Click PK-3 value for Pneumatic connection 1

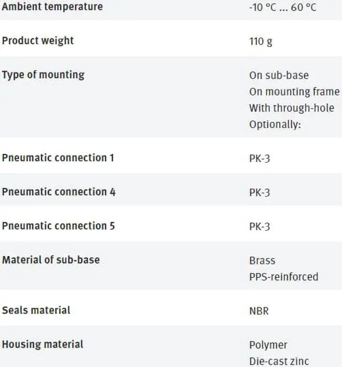click(x=260, y=159)
